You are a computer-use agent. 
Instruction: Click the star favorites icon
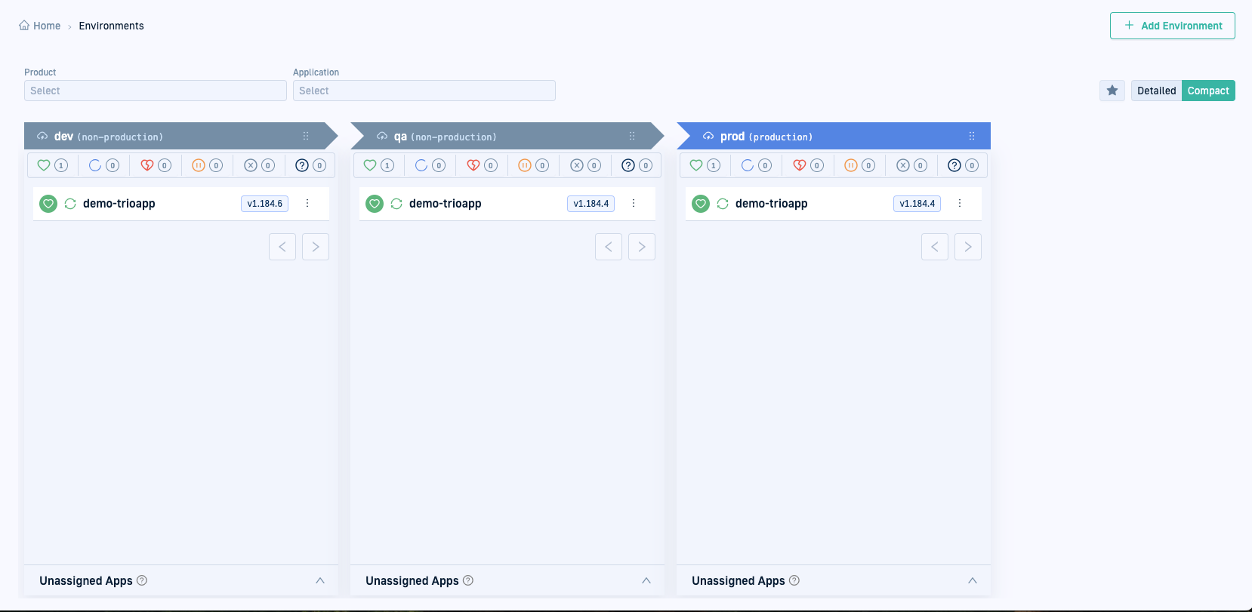(1112, 91)
